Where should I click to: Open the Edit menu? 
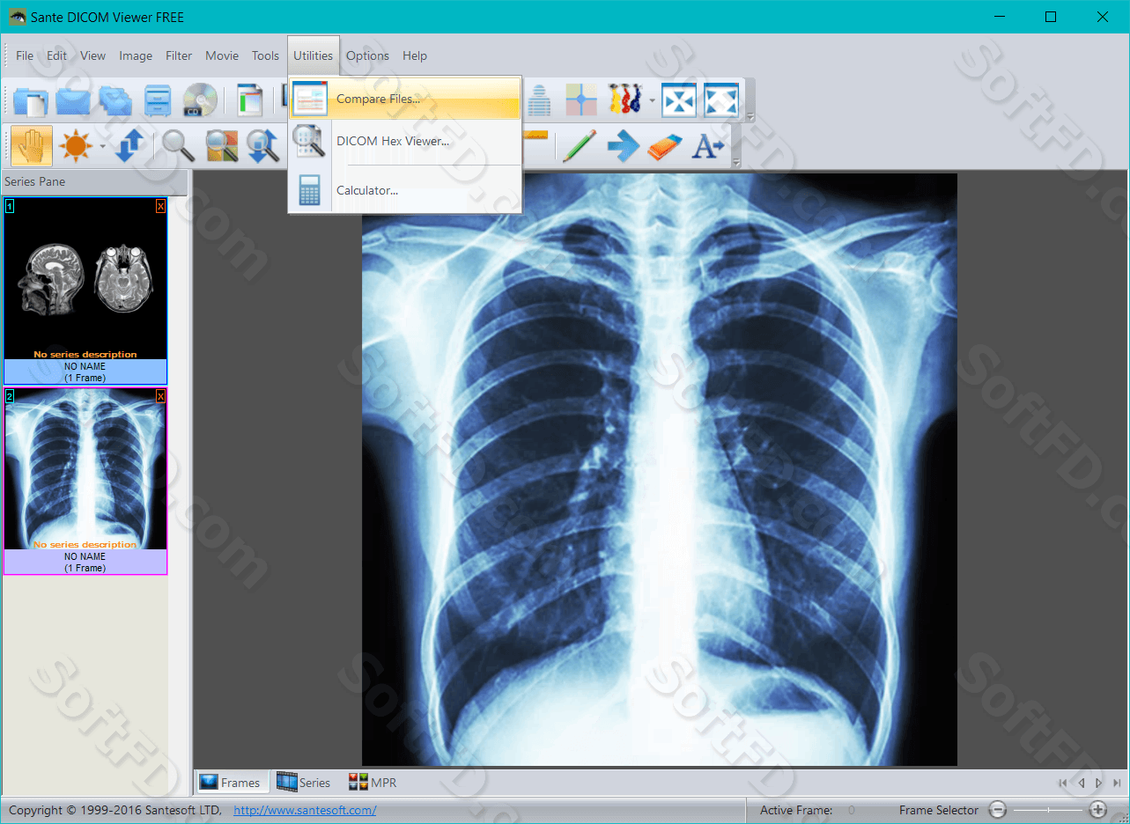click(56, 55)
